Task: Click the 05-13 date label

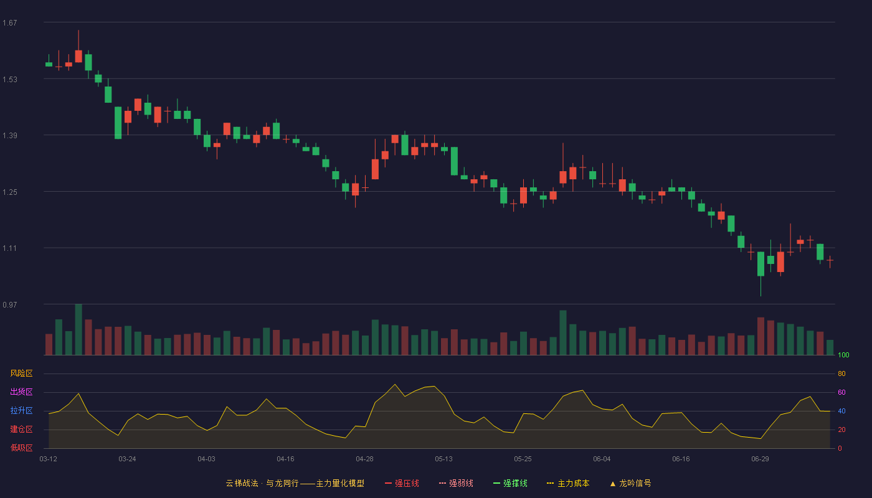Action: tap(443, 459)
